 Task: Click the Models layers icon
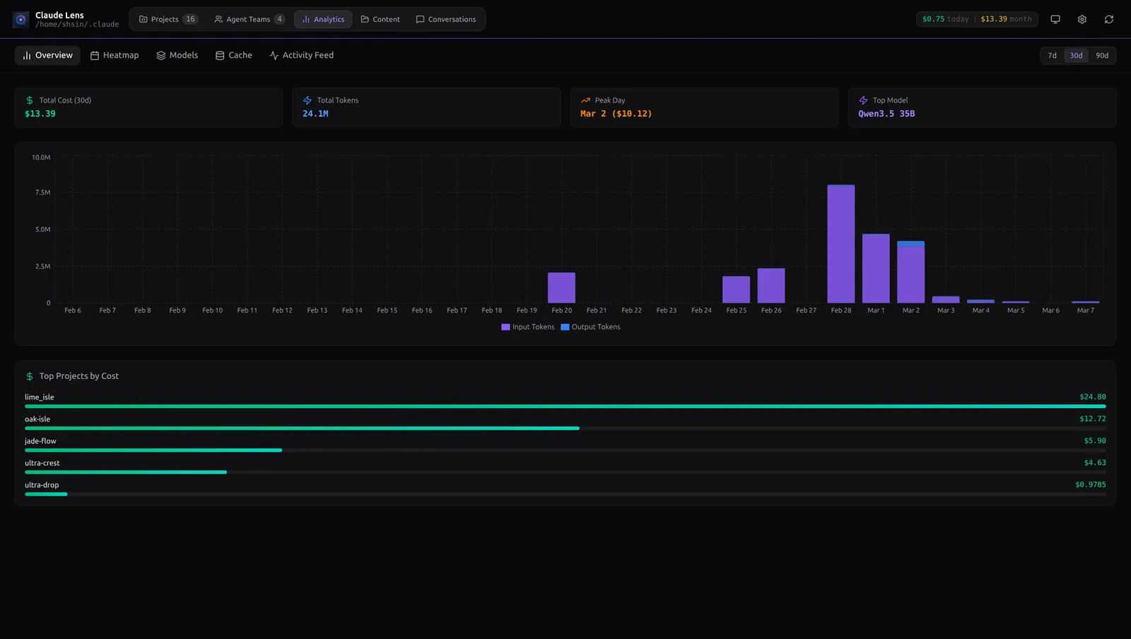pos(160,54)
